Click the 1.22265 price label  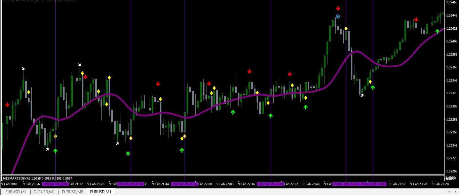point(452,132)
